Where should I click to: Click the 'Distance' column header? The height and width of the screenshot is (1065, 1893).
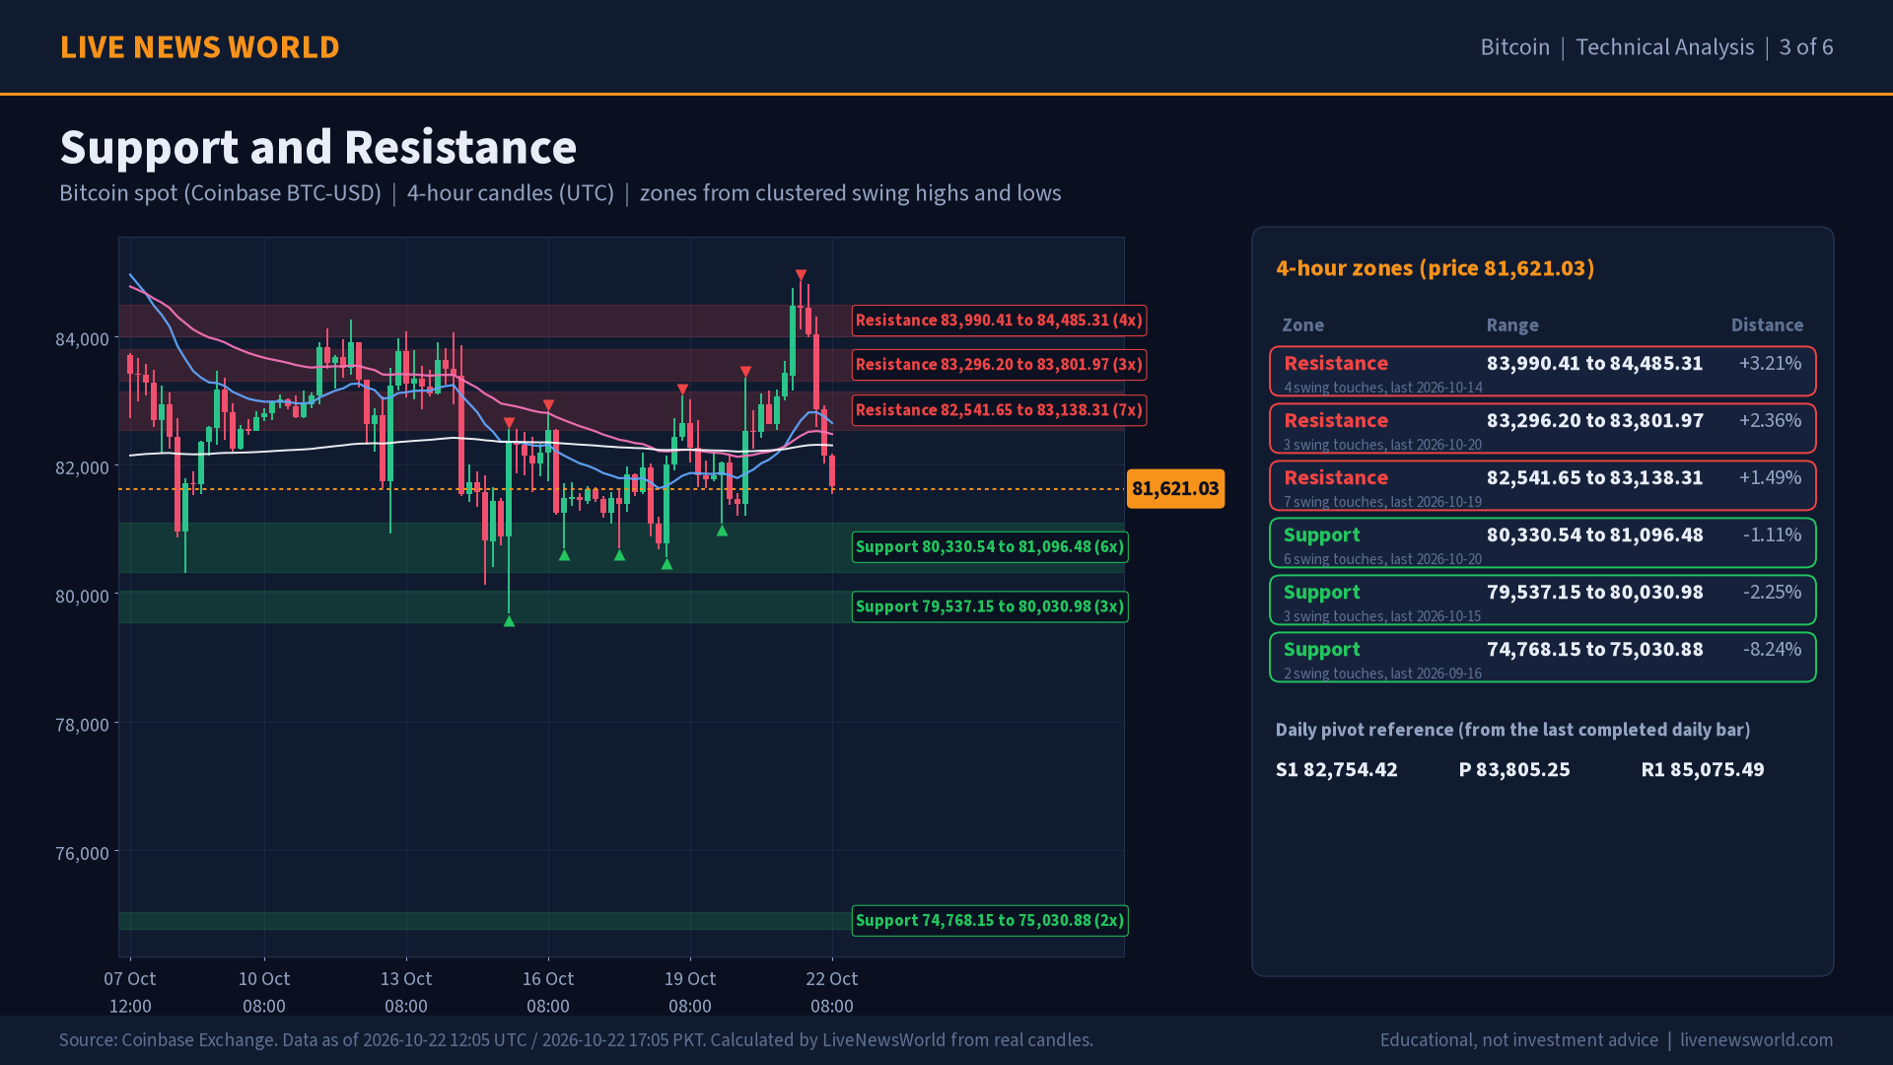(1767, 325)
